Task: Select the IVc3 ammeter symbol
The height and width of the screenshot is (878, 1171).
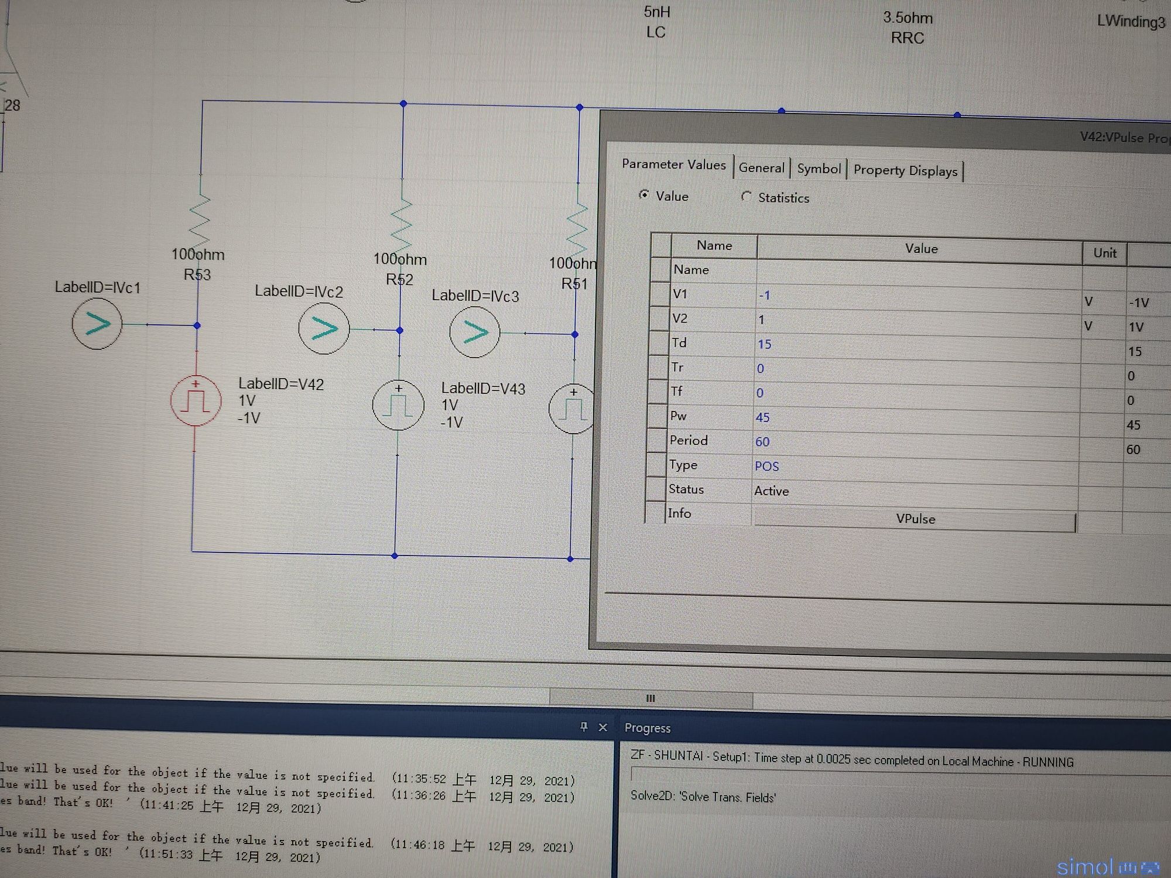Action: [x=475, y=332]
